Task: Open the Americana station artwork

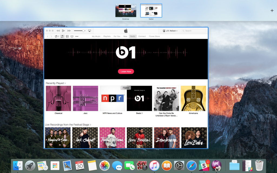Action: pyautogui.click(x=193, y=98)
